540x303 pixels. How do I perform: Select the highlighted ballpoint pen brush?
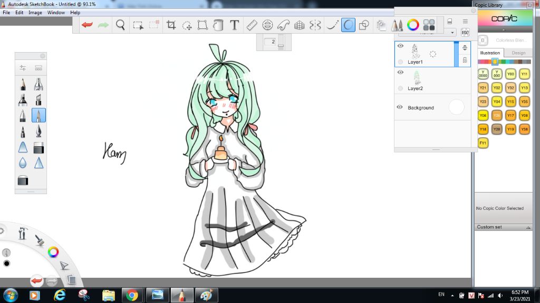click(x=38, y=115)
